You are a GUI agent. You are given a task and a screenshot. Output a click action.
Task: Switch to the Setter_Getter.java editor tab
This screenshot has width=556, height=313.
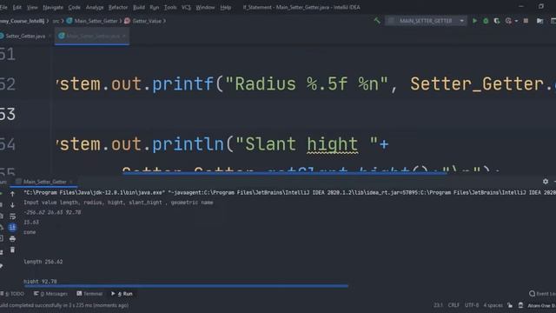coord(25,37)
